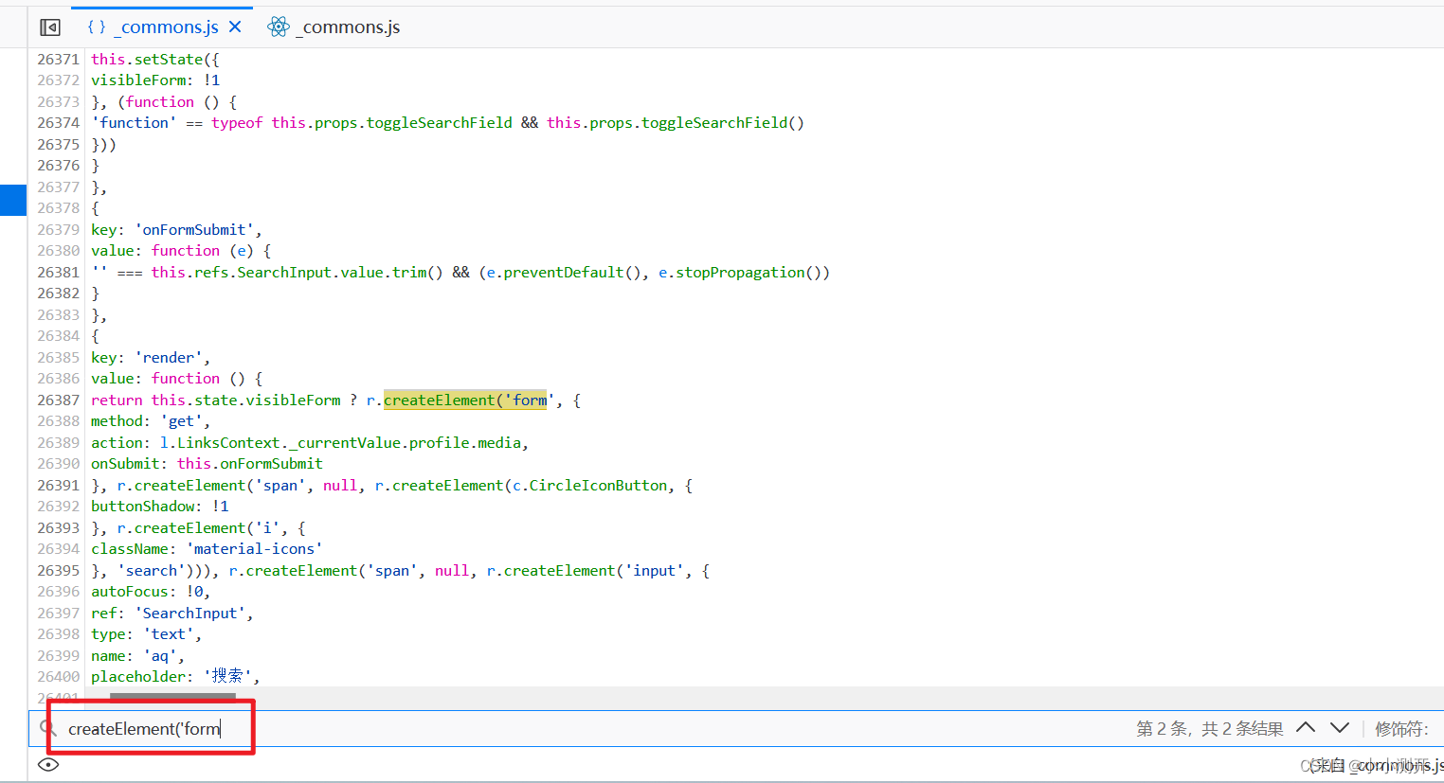Click '}, (function () {' on line 26373

point(164,101)
